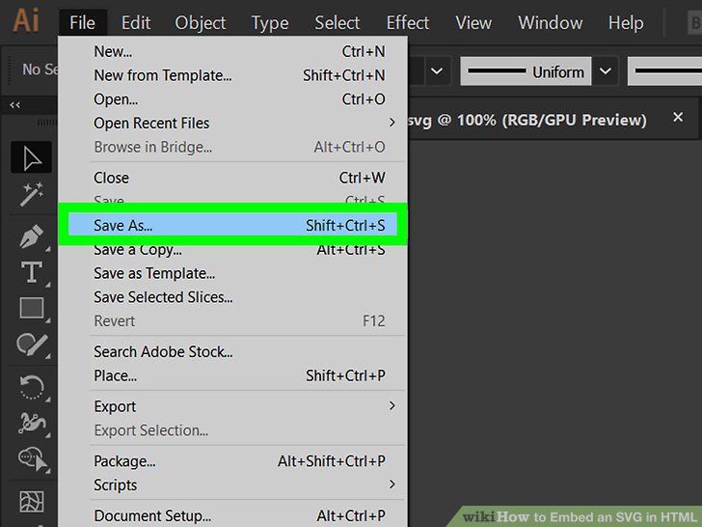The height and width of the screenshot is (527, 702).
Task: Open the File menu
Action: coord(82,22)
